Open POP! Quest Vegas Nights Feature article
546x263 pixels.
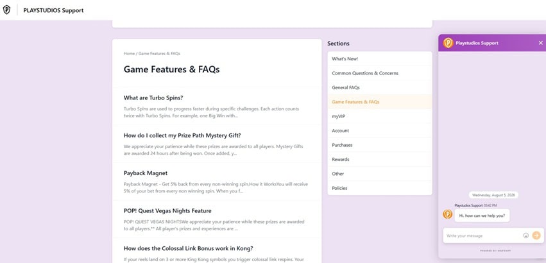[x=167, y=211]
